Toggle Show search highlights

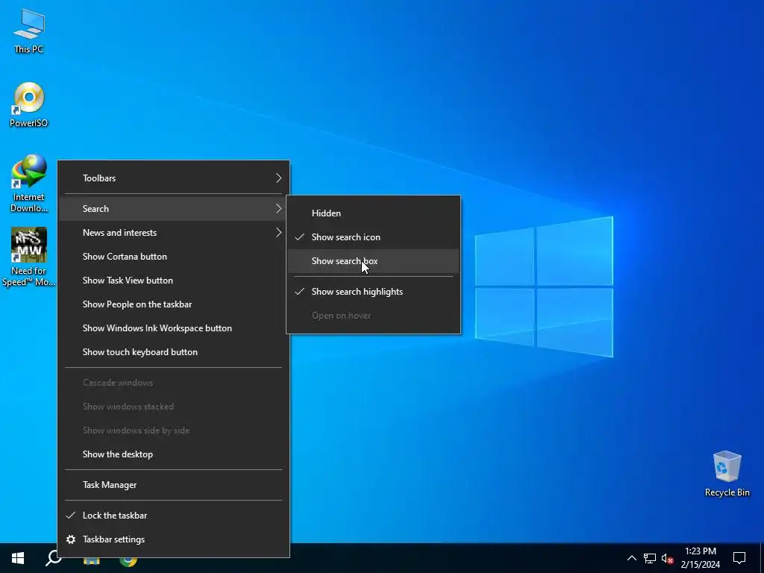click(x=373, y=292)
